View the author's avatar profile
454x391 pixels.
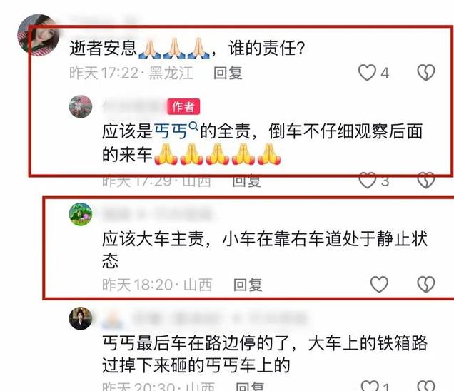click(81, 106)
